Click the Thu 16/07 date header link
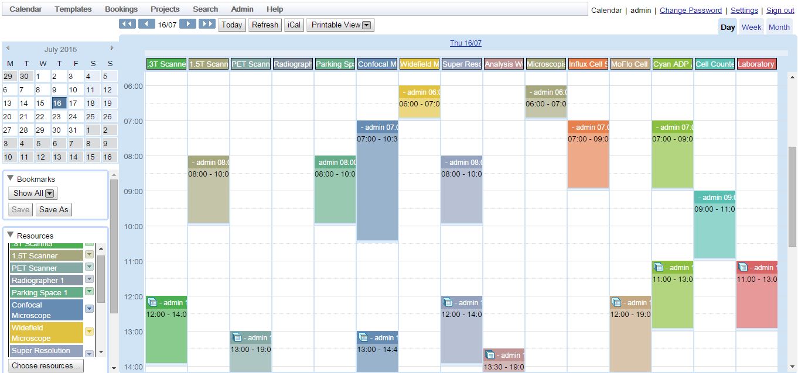The height and width of the screenshot is (373, 798). (x=466, y=43)
